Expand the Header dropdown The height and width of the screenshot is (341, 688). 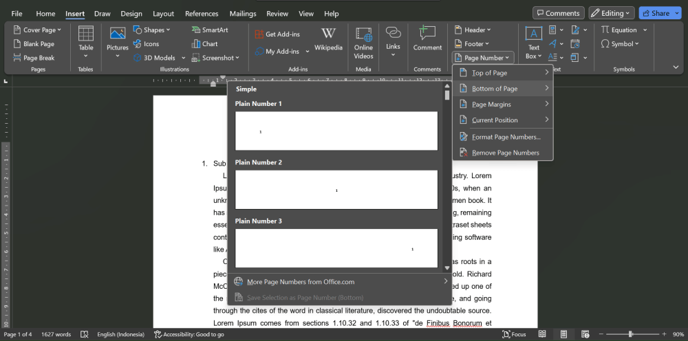click(x=473, y=30)
